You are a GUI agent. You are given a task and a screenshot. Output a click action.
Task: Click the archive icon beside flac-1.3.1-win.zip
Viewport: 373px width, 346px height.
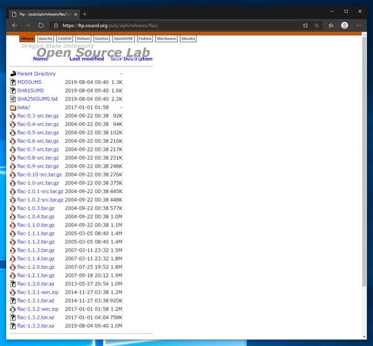pyautogui.click(x=13, y=293)
